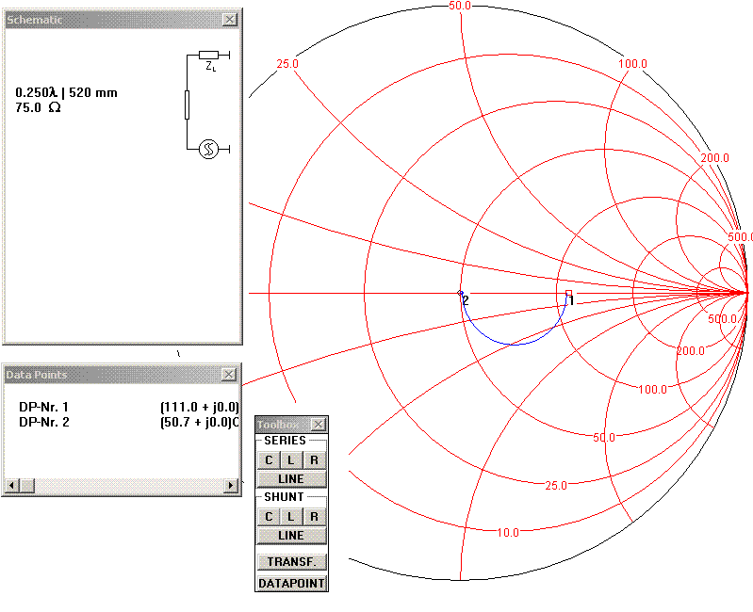753x612 pixels.
Task: Click the upper 100.0 chart label
Action: [632, 64]
